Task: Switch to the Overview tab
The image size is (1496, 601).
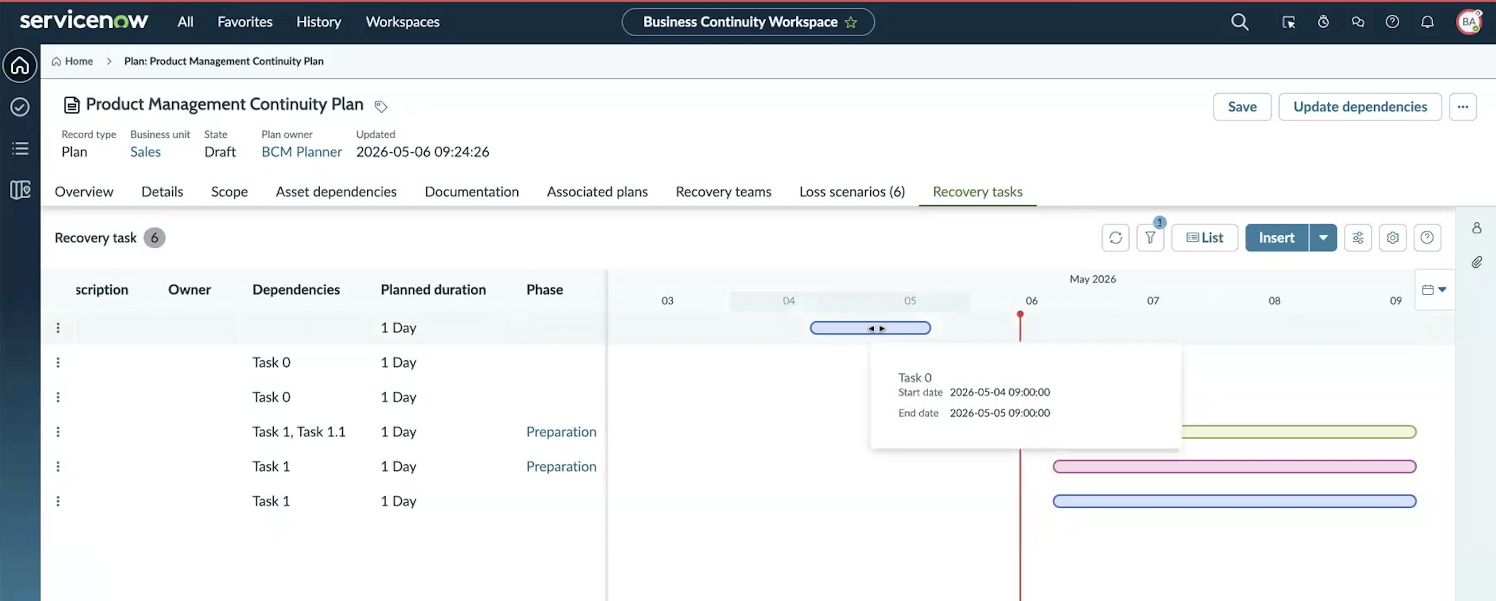Action: pos(84,192)
